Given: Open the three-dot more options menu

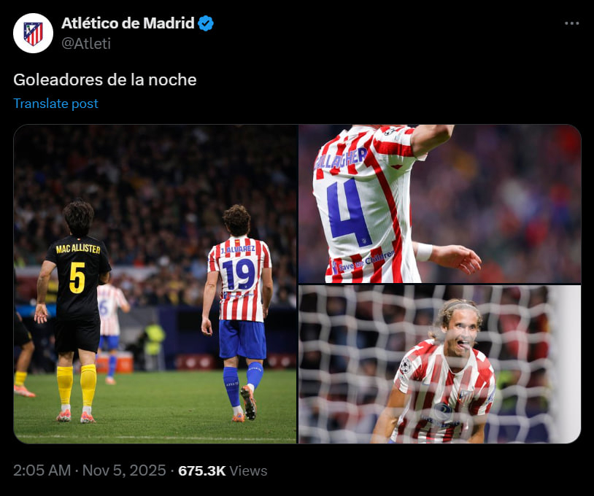Looking at the screenshot, I should click(571, 23).
